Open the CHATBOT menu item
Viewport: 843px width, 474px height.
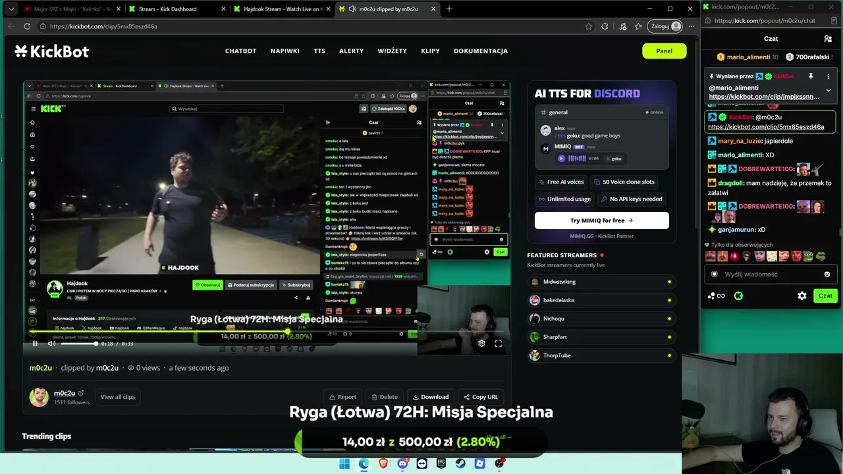240,51
